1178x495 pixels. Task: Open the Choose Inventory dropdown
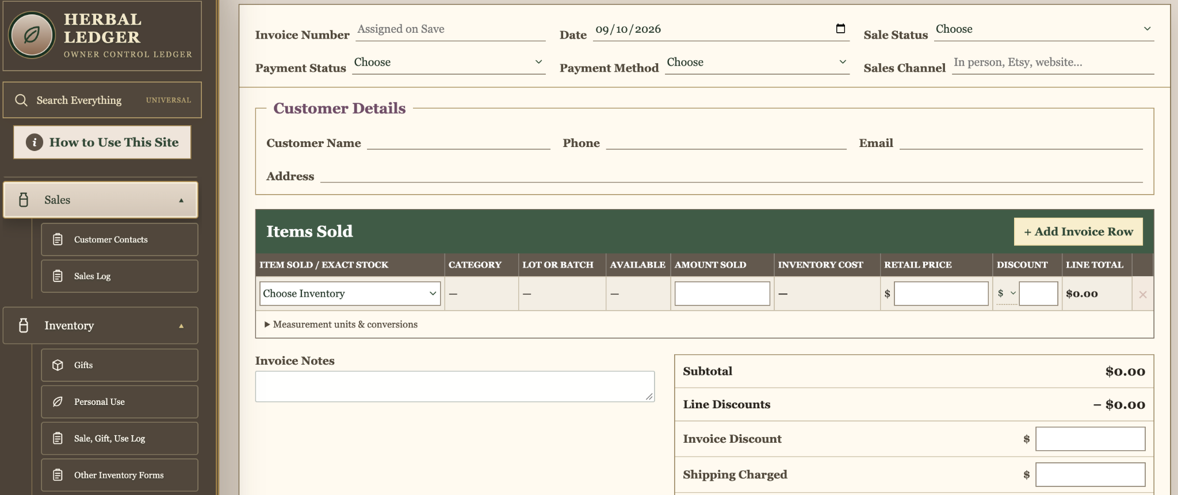pos(350,293)
